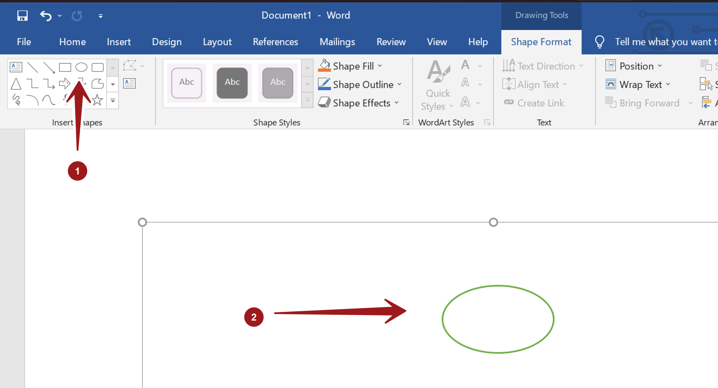This screenshot has height=388, width=718.
Task: Choose the isosceles triangle shape
Action: pyautogui.click(x=16, y=83)
